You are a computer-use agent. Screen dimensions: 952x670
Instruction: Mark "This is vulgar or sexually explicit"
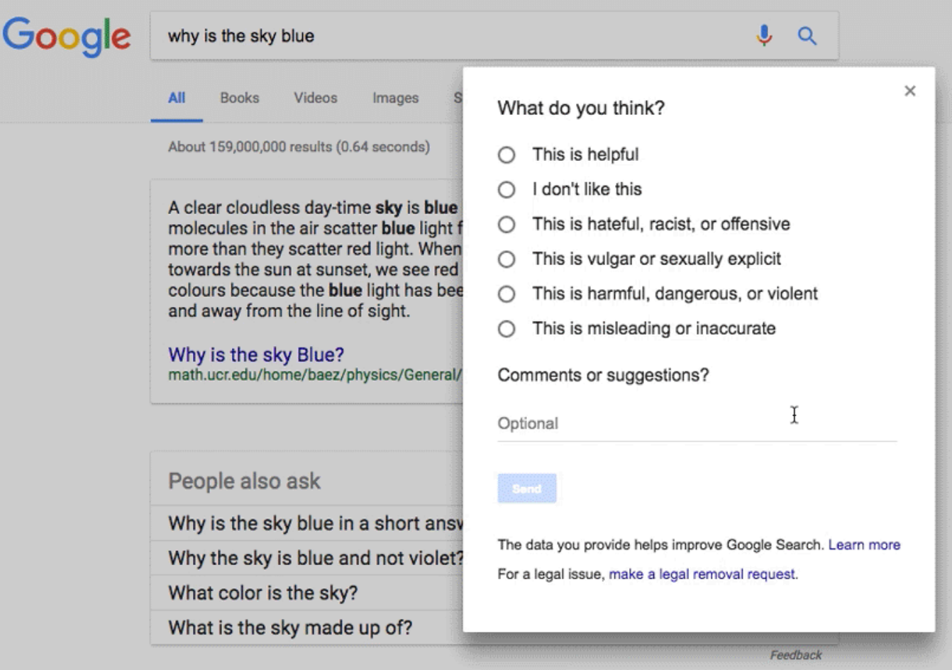tap(507, 259)
